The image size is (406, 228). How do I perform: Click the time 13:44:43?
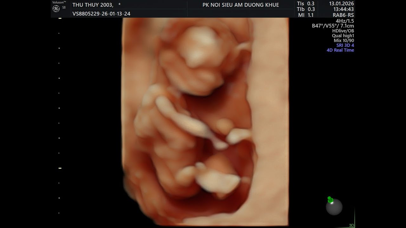point(344,9)
